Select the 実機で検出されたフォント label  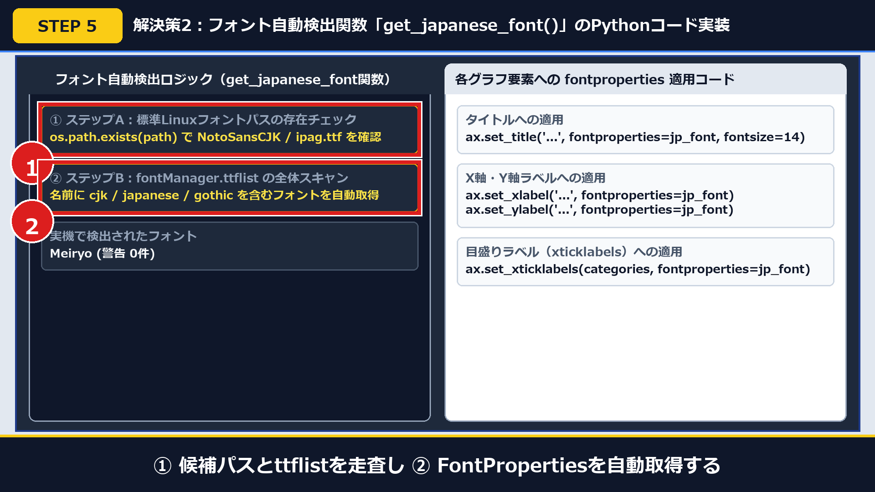point(123,236)
